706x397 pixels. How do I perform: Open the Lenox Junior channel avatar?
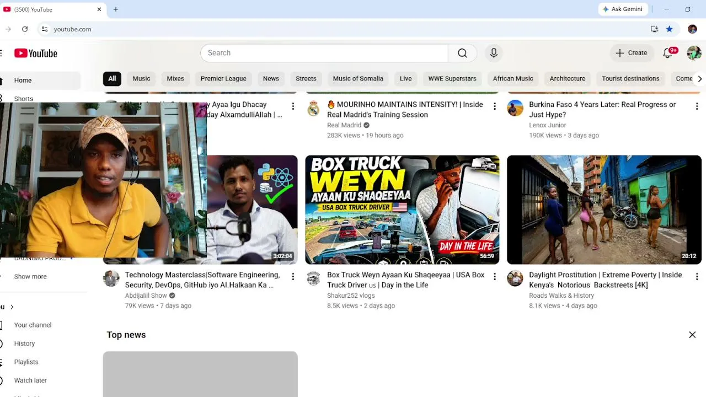point(515,108)
